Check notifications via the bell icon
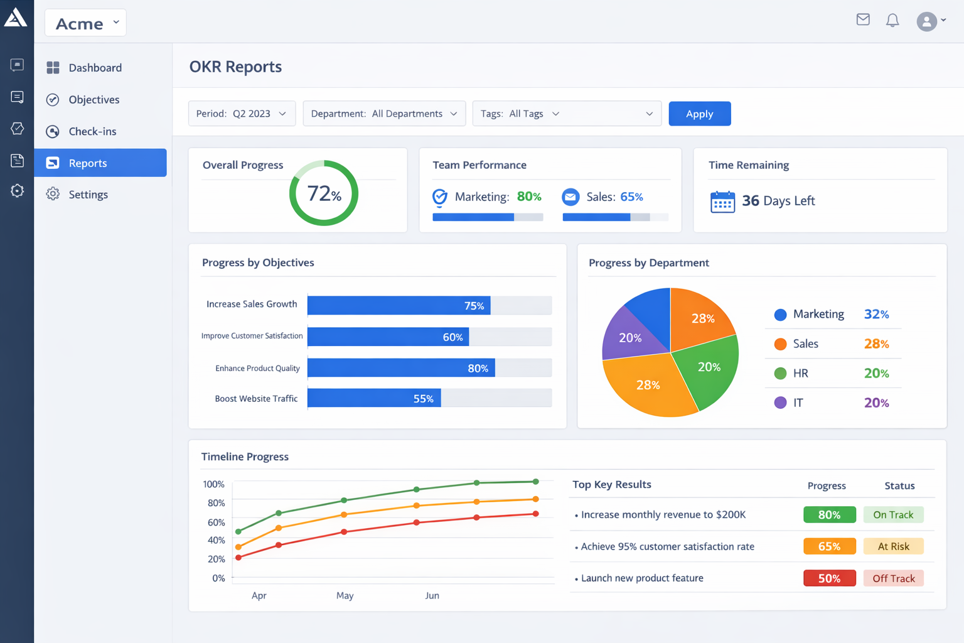964x643 pixels. 892,19
